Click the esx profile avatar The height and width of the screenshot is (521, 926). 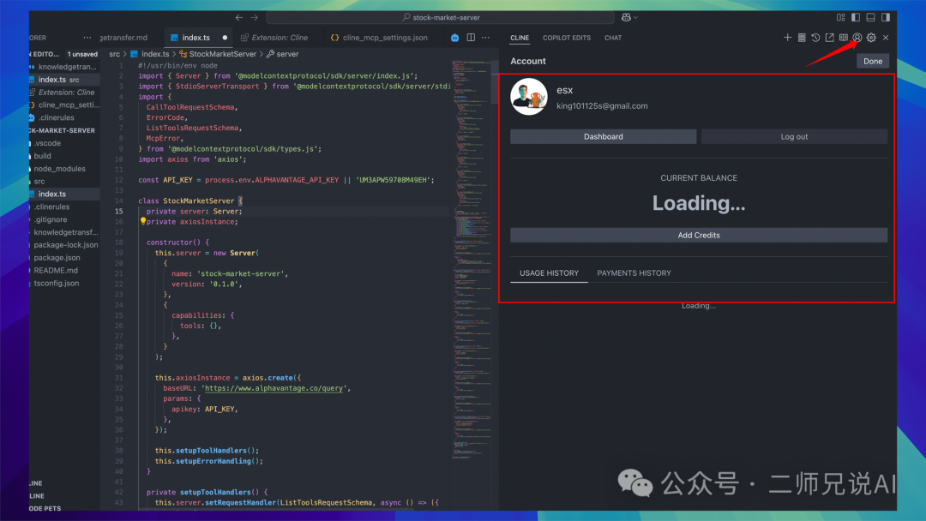[528, 97]
